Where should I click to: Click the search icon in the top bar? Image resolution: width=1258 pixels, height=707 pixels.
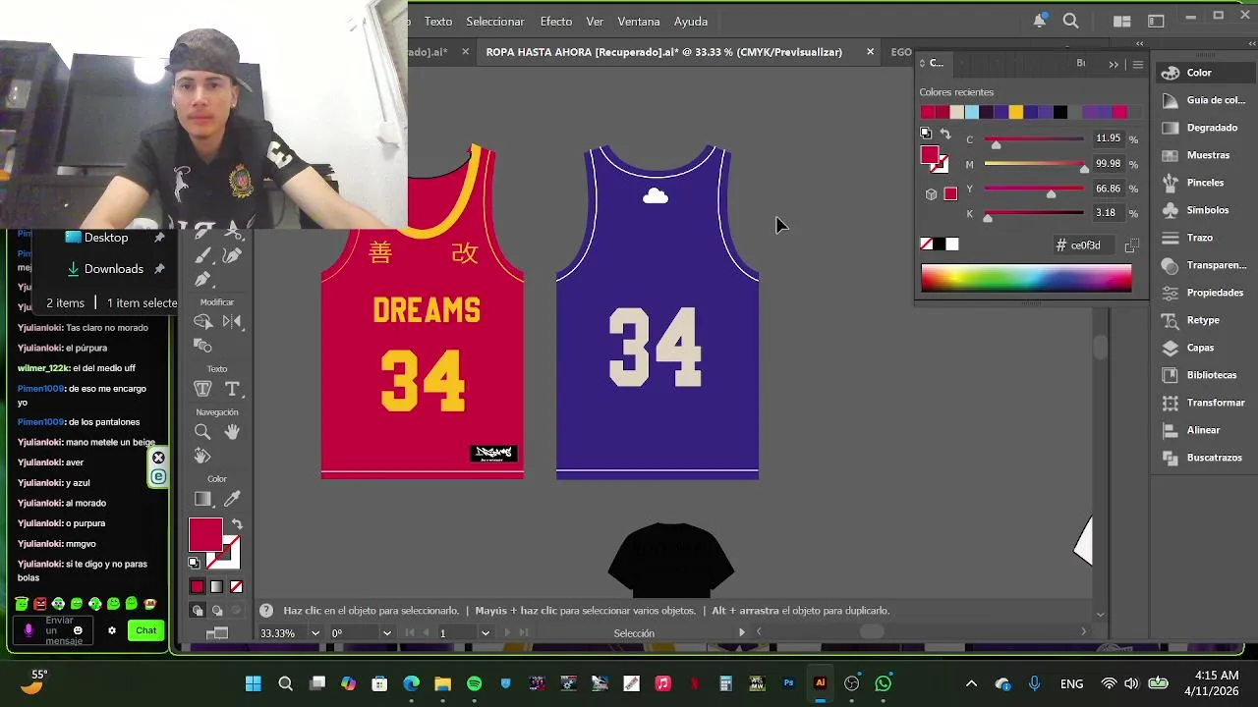coord(1071,21)
